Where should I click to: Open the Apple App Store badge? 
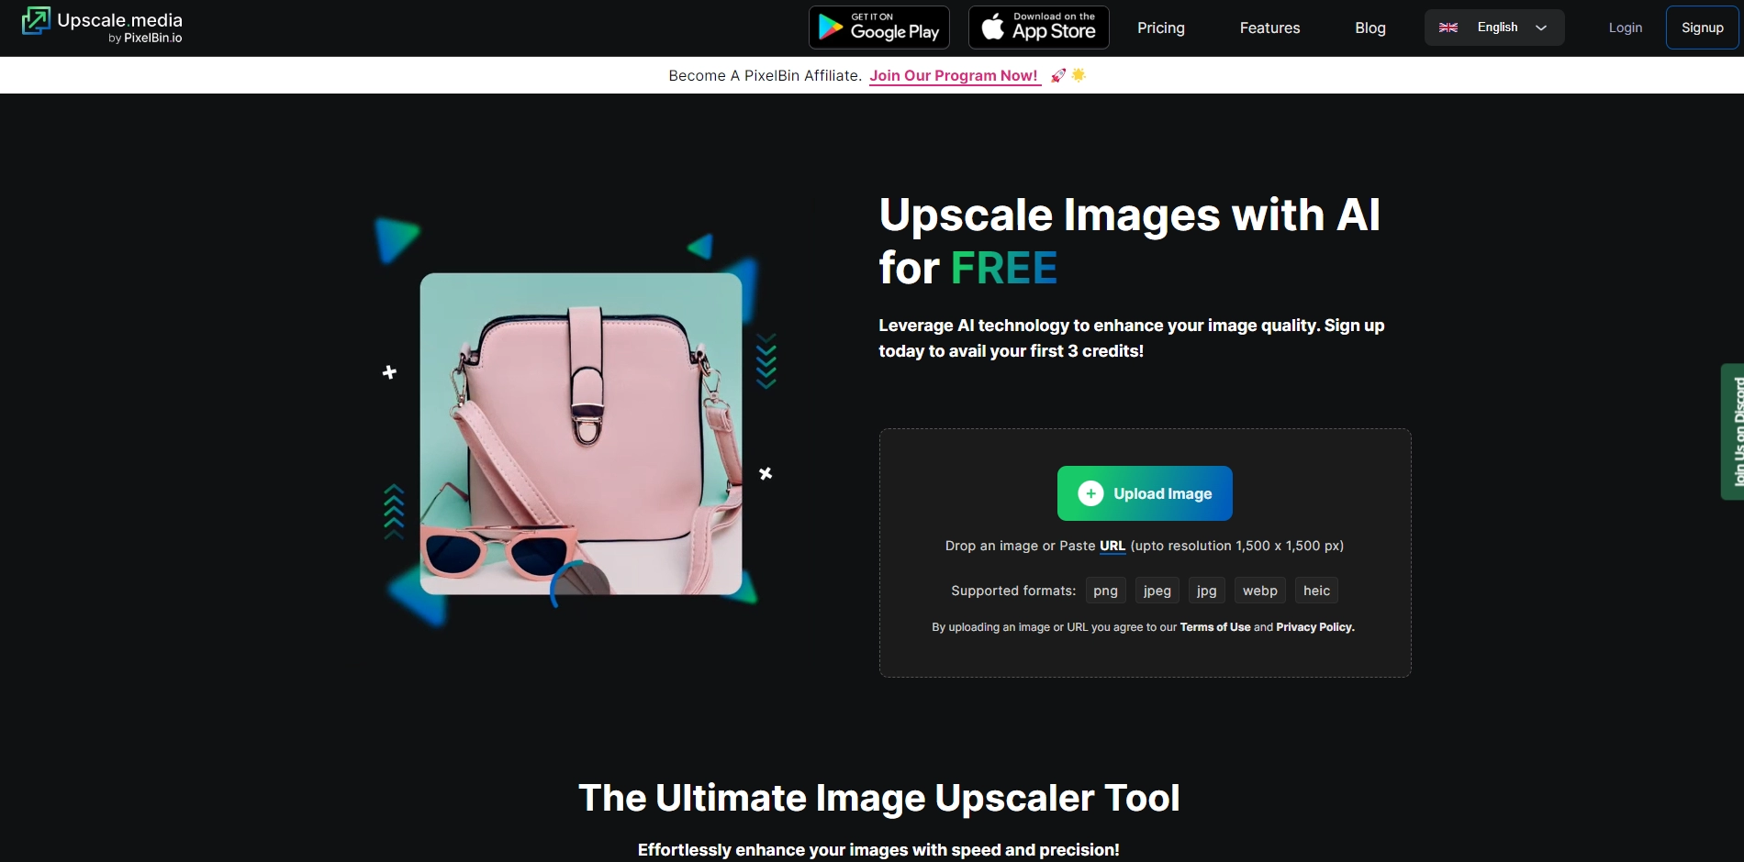pos(1038,28)
